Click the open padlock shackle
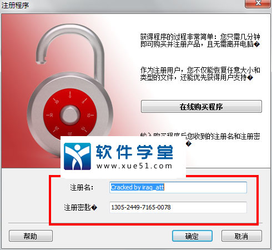 (69, 51)
